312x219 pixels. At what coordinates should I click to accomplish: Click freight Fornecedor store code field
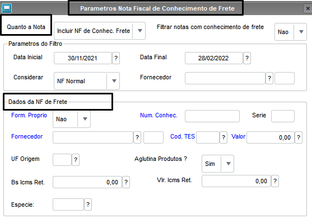point(153,137)
